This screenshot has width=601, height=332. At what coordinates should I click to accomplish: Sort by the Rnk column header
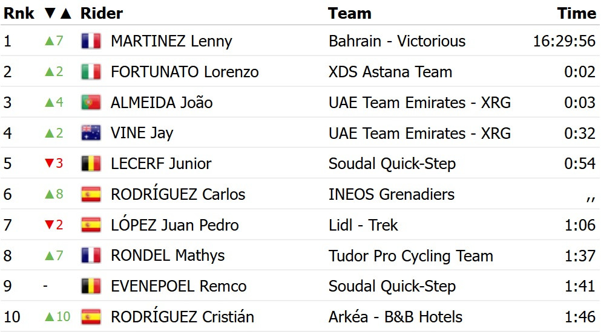(x=19, y=13)
